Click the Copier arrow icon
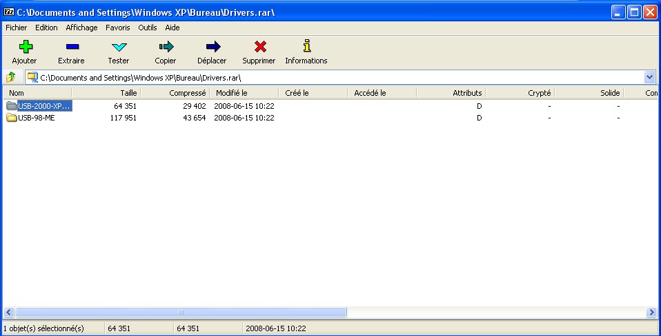This screenshot has width=661, height=336. click(x=166, y=46)
